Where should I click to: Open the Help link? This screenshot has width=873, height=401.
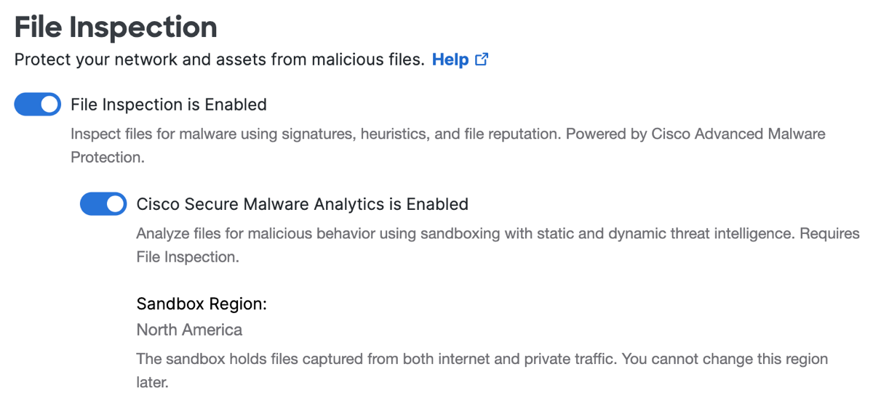click(x=450, y=60)
